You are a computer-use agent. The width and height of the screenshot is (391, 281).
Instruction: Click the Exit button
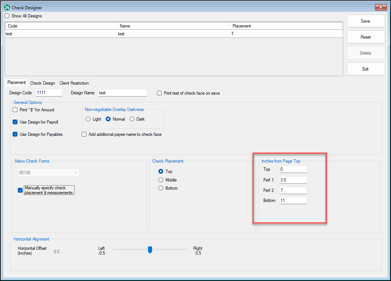pos(365,69)
